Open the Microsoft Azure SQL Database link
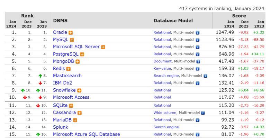The height and width of the screenshot is (138, 271). [x=87, y=134]
